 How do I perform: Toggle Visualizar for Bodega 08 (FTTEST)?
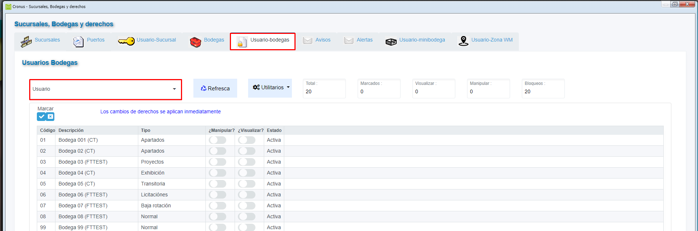point(247,216)
